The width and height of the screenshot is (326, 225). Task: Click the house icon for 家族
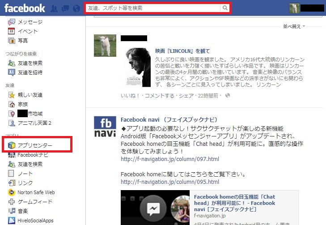[12, 104]
